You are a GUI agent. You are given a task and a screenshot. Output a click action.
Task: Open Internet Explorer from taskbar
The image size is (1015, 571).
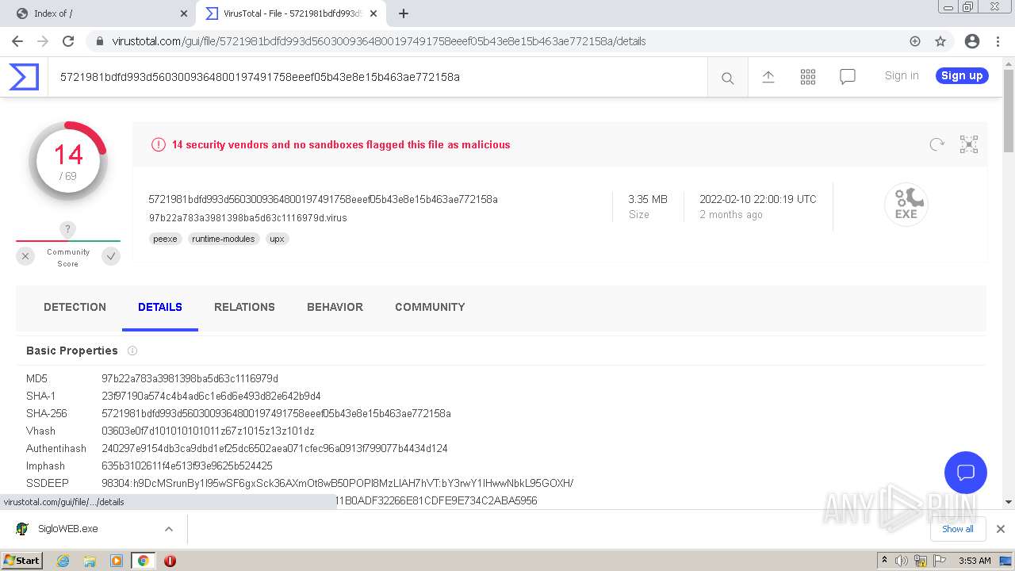pyautogui.click(x=63, y=561)
